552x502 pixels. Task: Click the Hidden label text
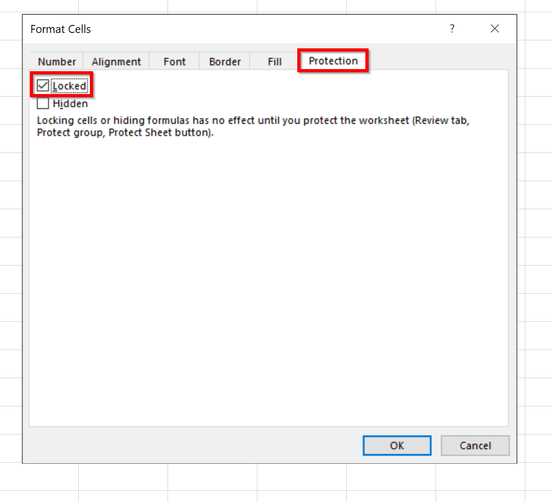click(x=71, y=104)
